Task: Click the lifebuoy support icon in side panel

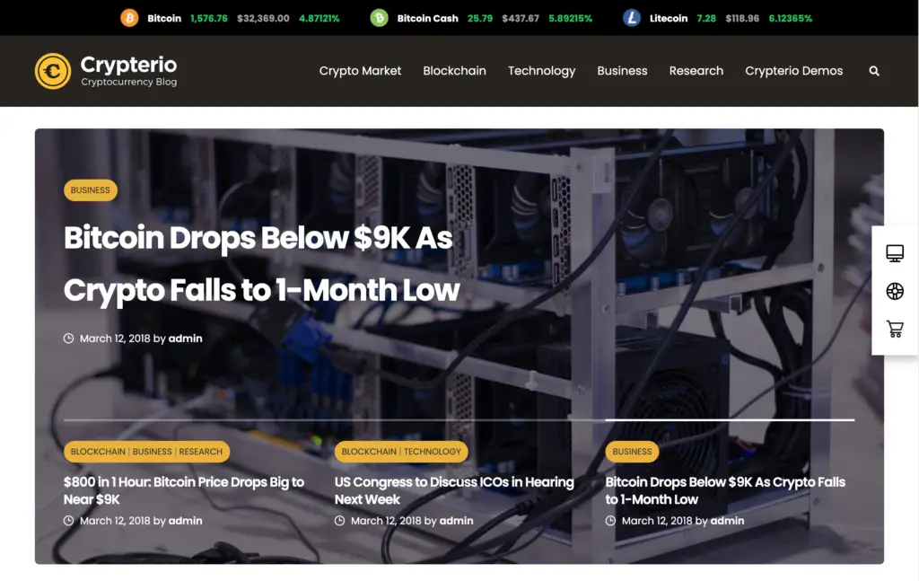Action: (x=895, y=291)
